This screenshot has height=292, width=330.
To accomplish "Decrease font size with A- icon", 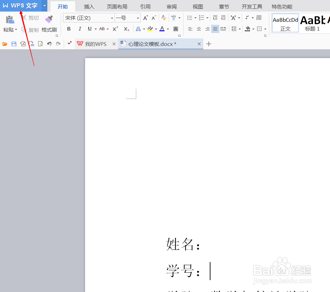I will point(154,18).
